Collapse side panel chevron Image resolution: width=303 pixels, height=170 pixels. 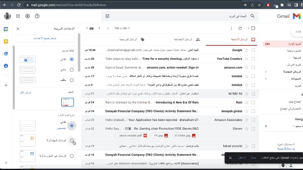(6, 163)
